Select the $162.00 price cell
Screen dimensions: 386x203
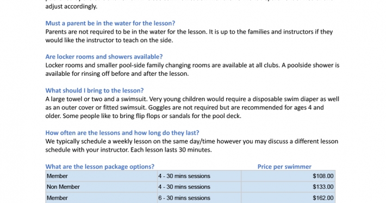(x=288, y=198)
